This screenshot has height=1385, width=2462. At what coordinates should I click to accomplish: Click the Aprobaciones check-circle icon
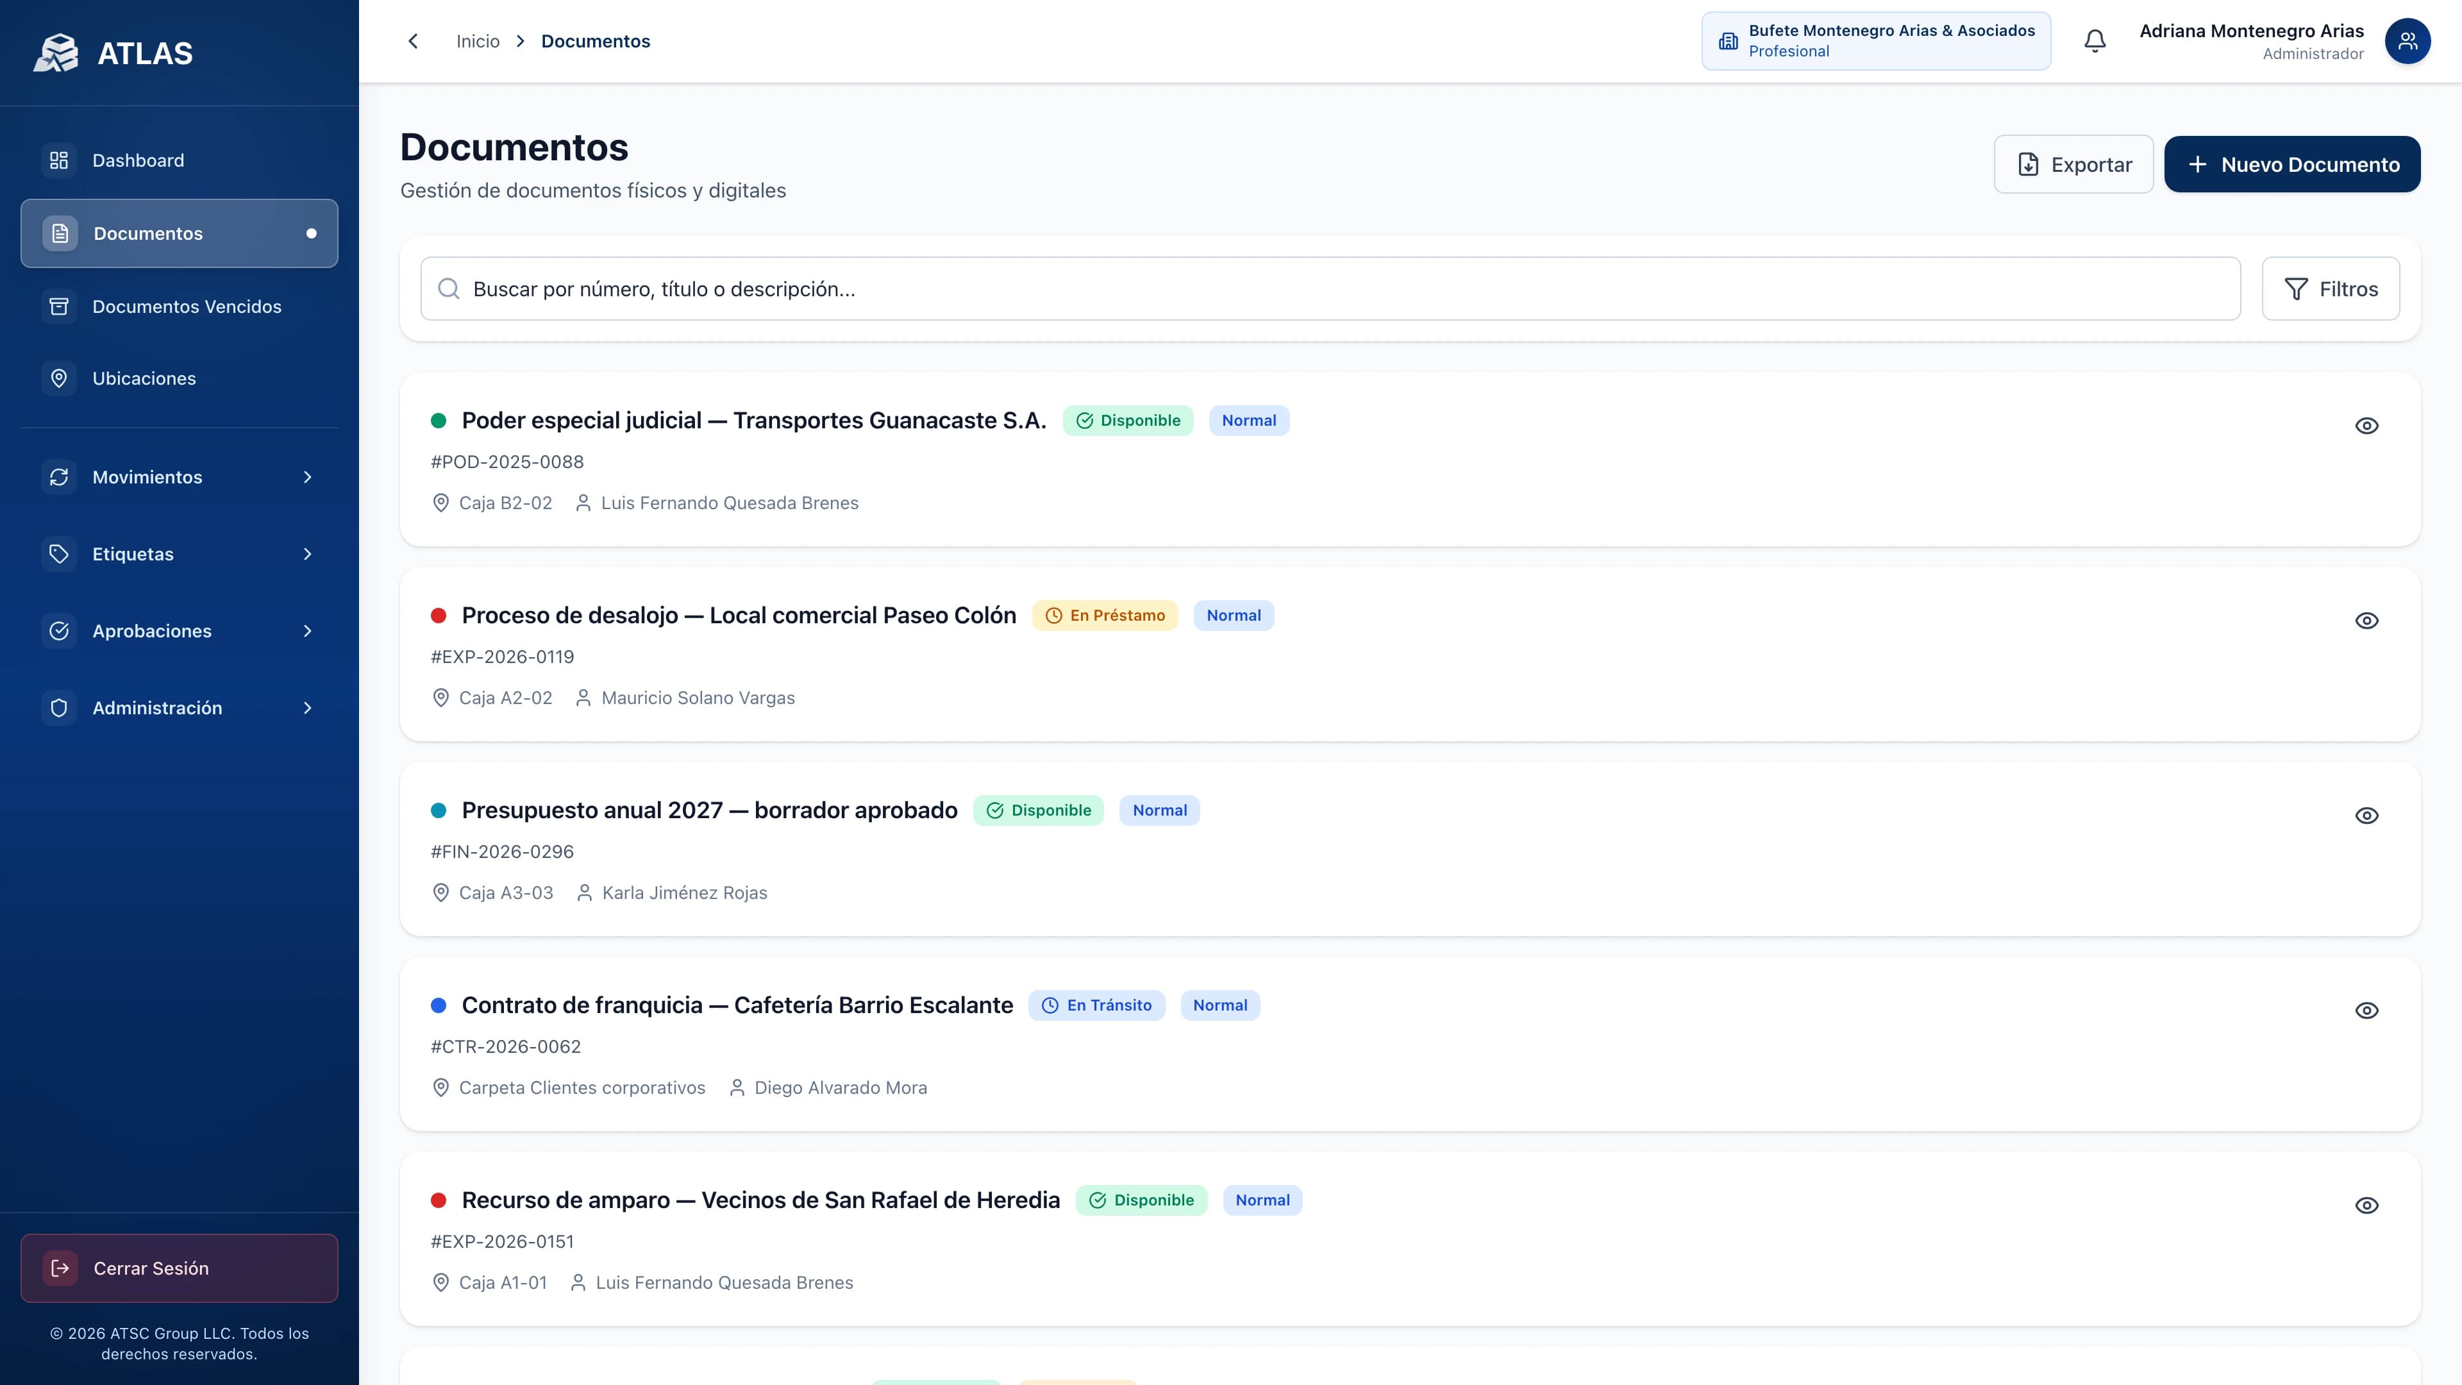click(59, 631)
